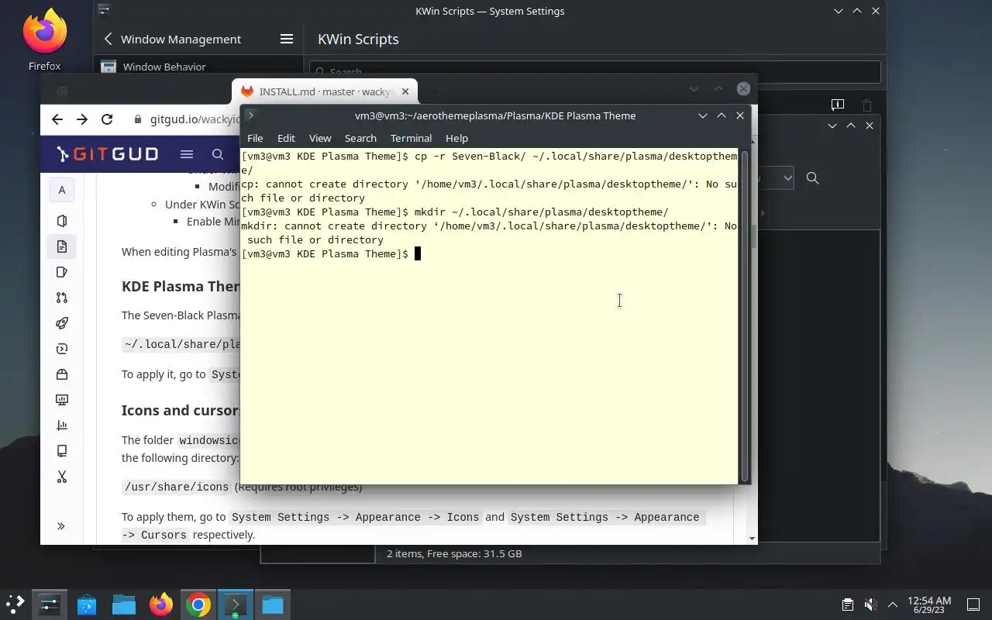Open Issues in GitGud sidebar

62,272
